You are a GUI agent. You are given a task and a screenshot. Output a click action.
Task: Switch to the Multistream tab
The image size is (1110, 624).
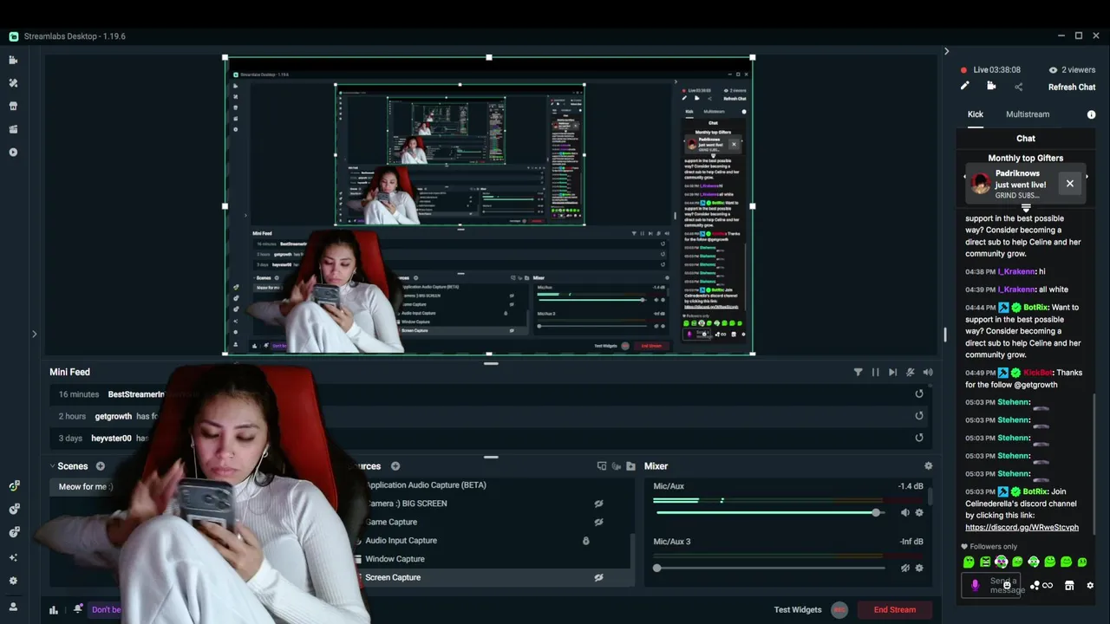coord(1028,114)
